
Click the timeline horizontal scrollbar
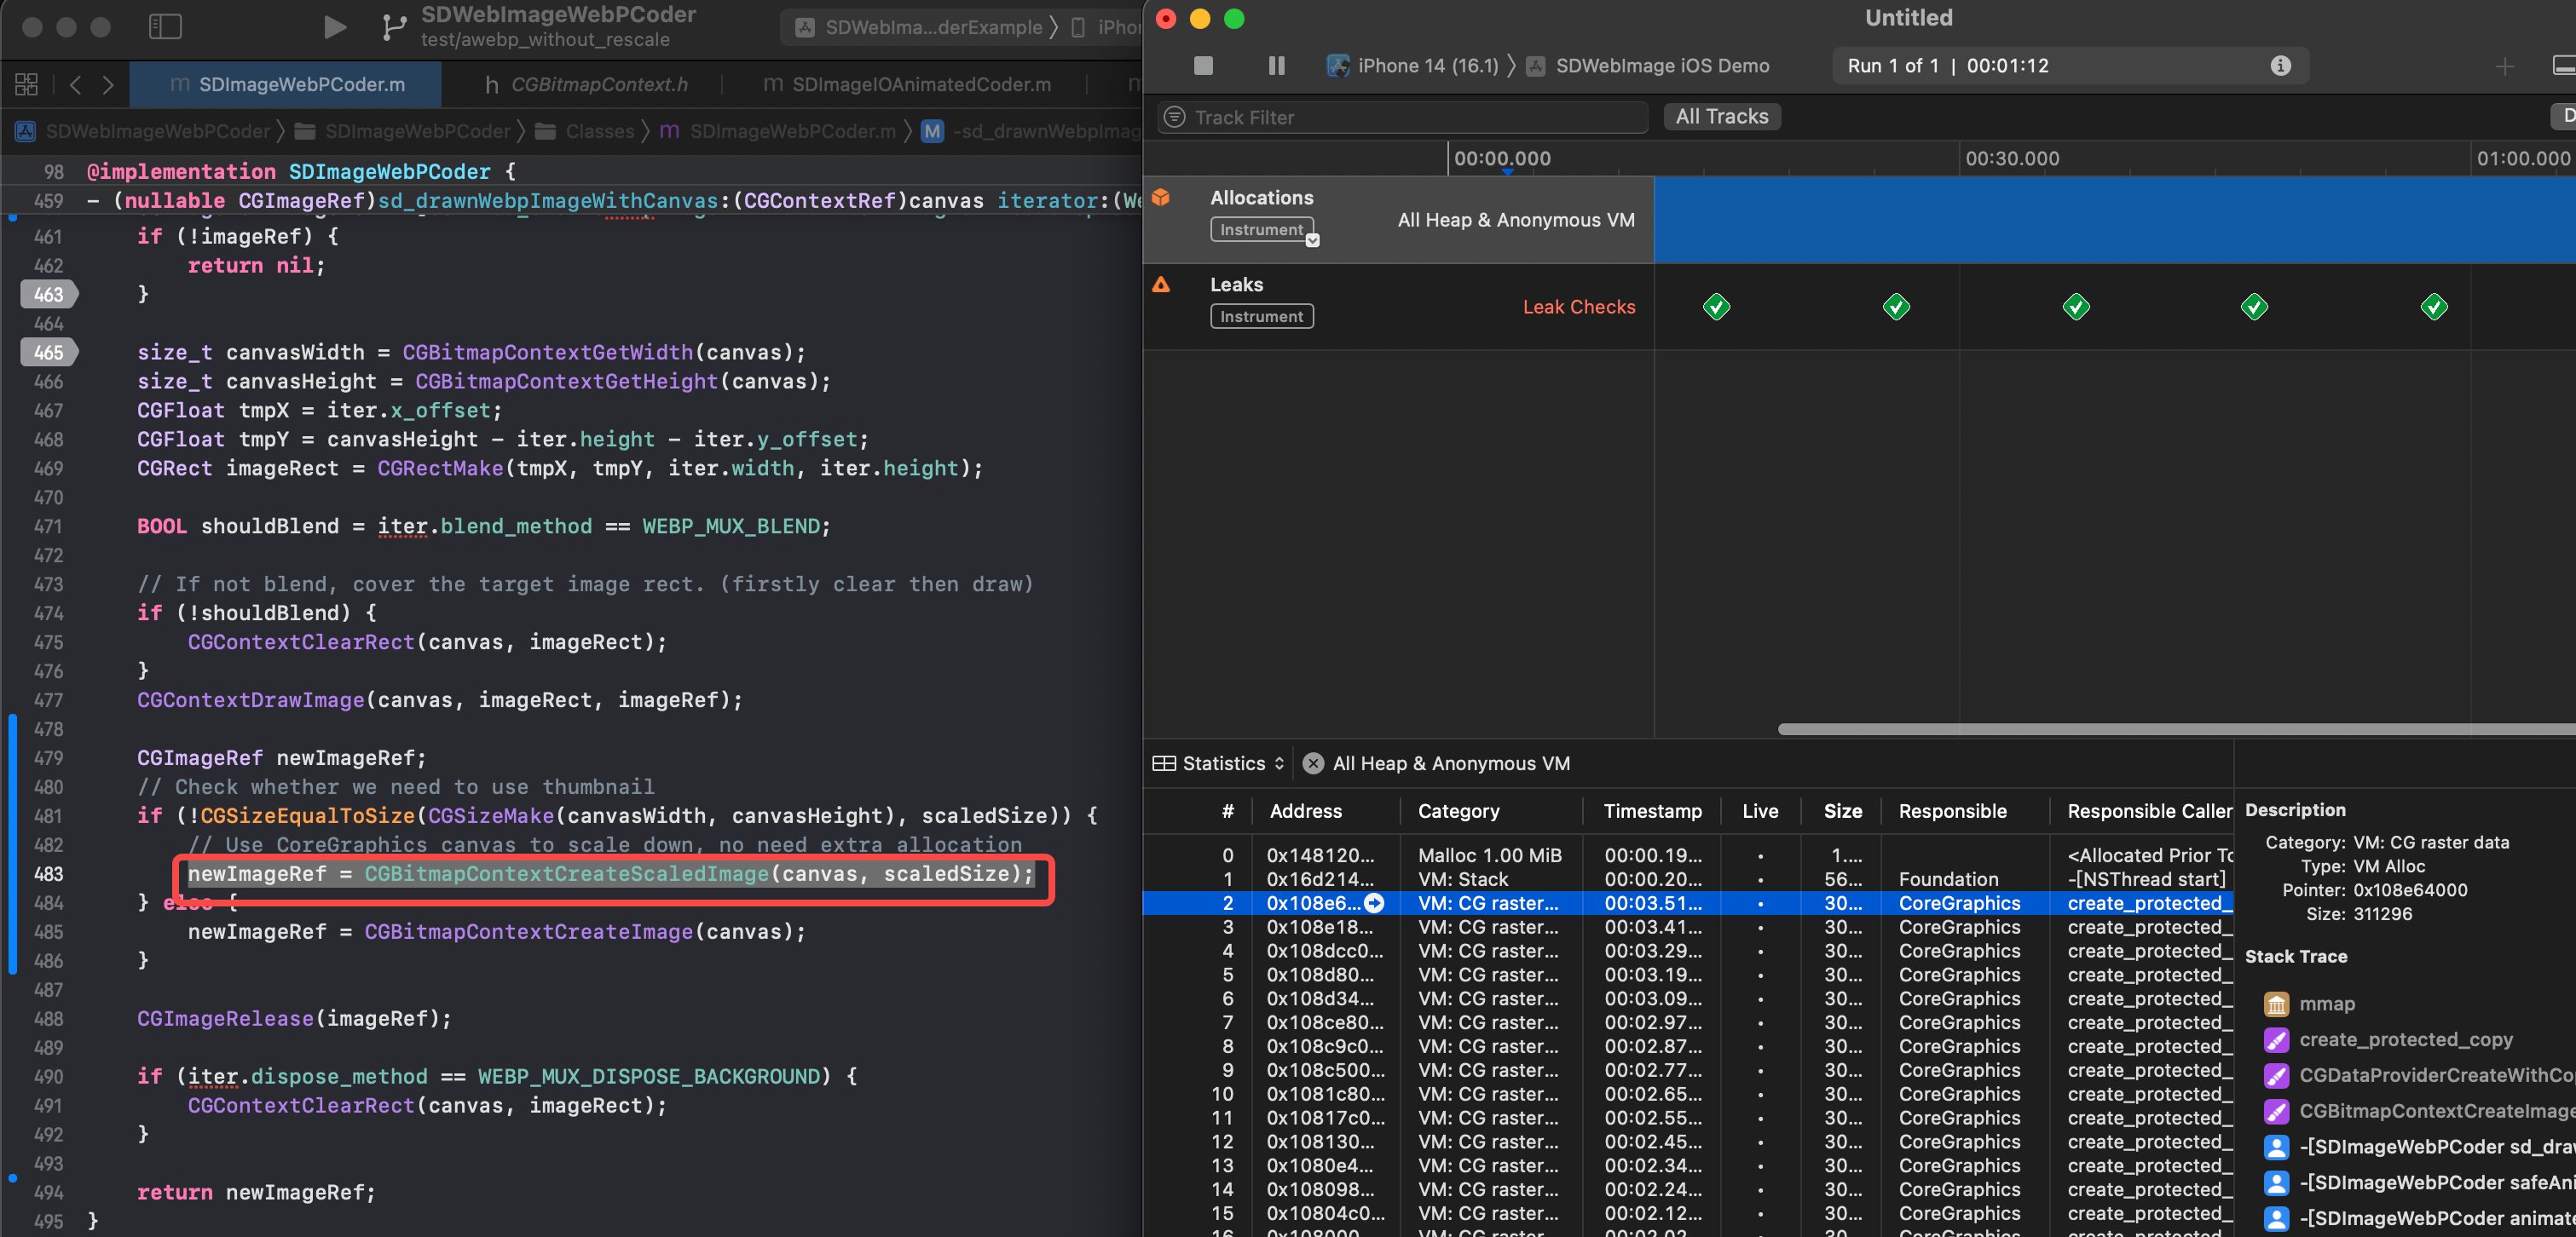pos(2176,729)
